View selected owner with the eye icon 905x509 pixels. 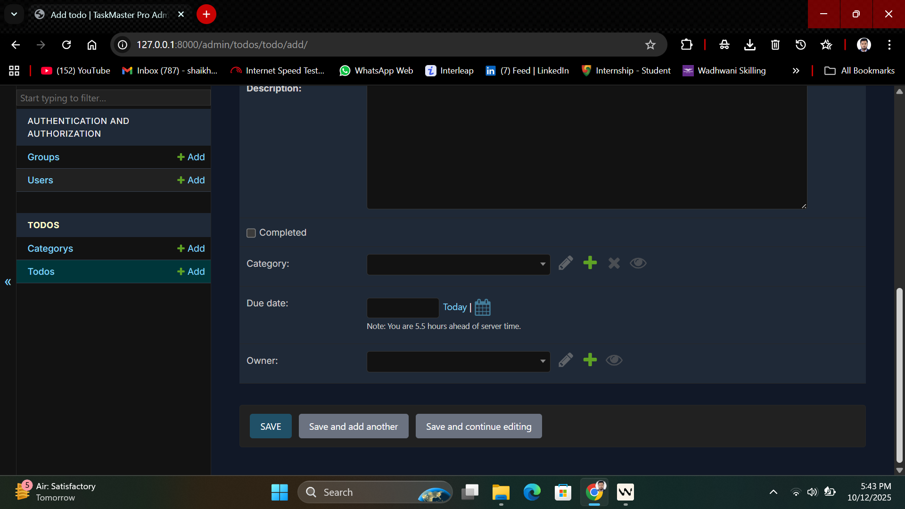[x=614, y=360]
